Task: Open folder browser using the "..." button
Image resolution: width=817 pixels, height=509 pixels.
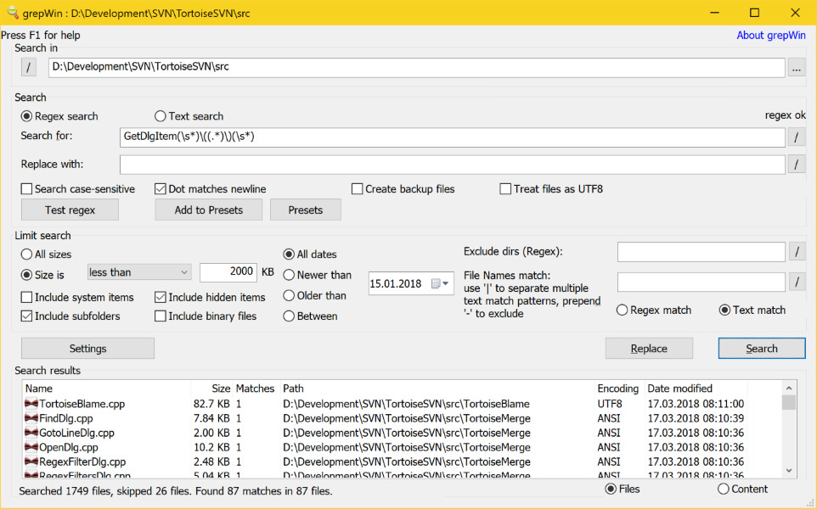Action: 797,67
